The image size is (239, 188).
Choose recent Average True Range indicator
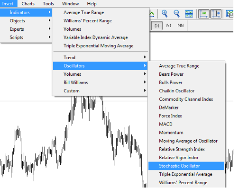(x=101, y=12)
